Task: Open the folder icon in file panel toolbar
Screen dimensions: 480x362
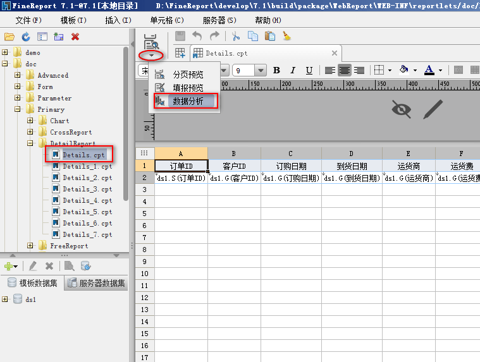Action: (9, 37)
